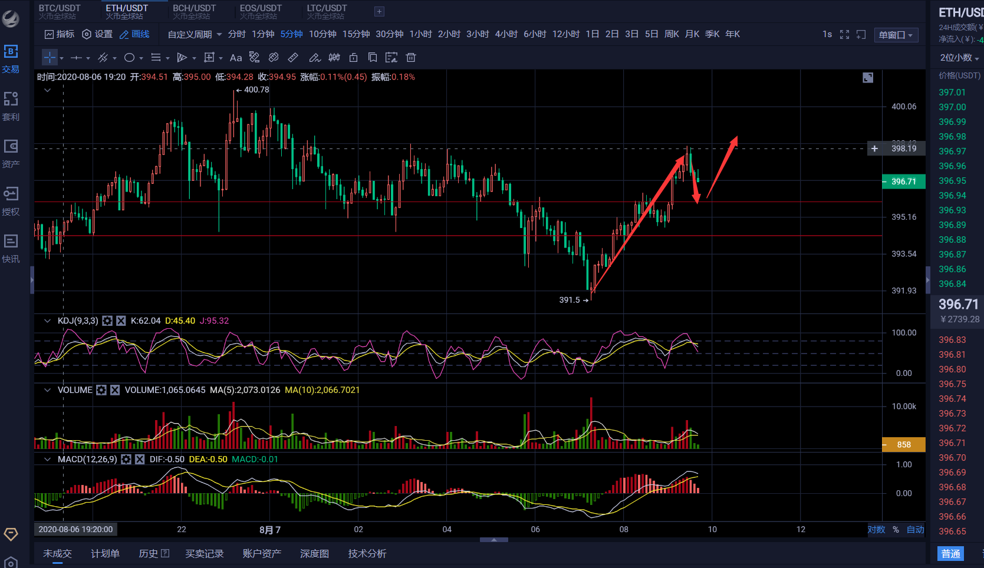The image size is (984, 568).
Task: Expand the ellipse tool options arrow
Action: tap(141, 58)
